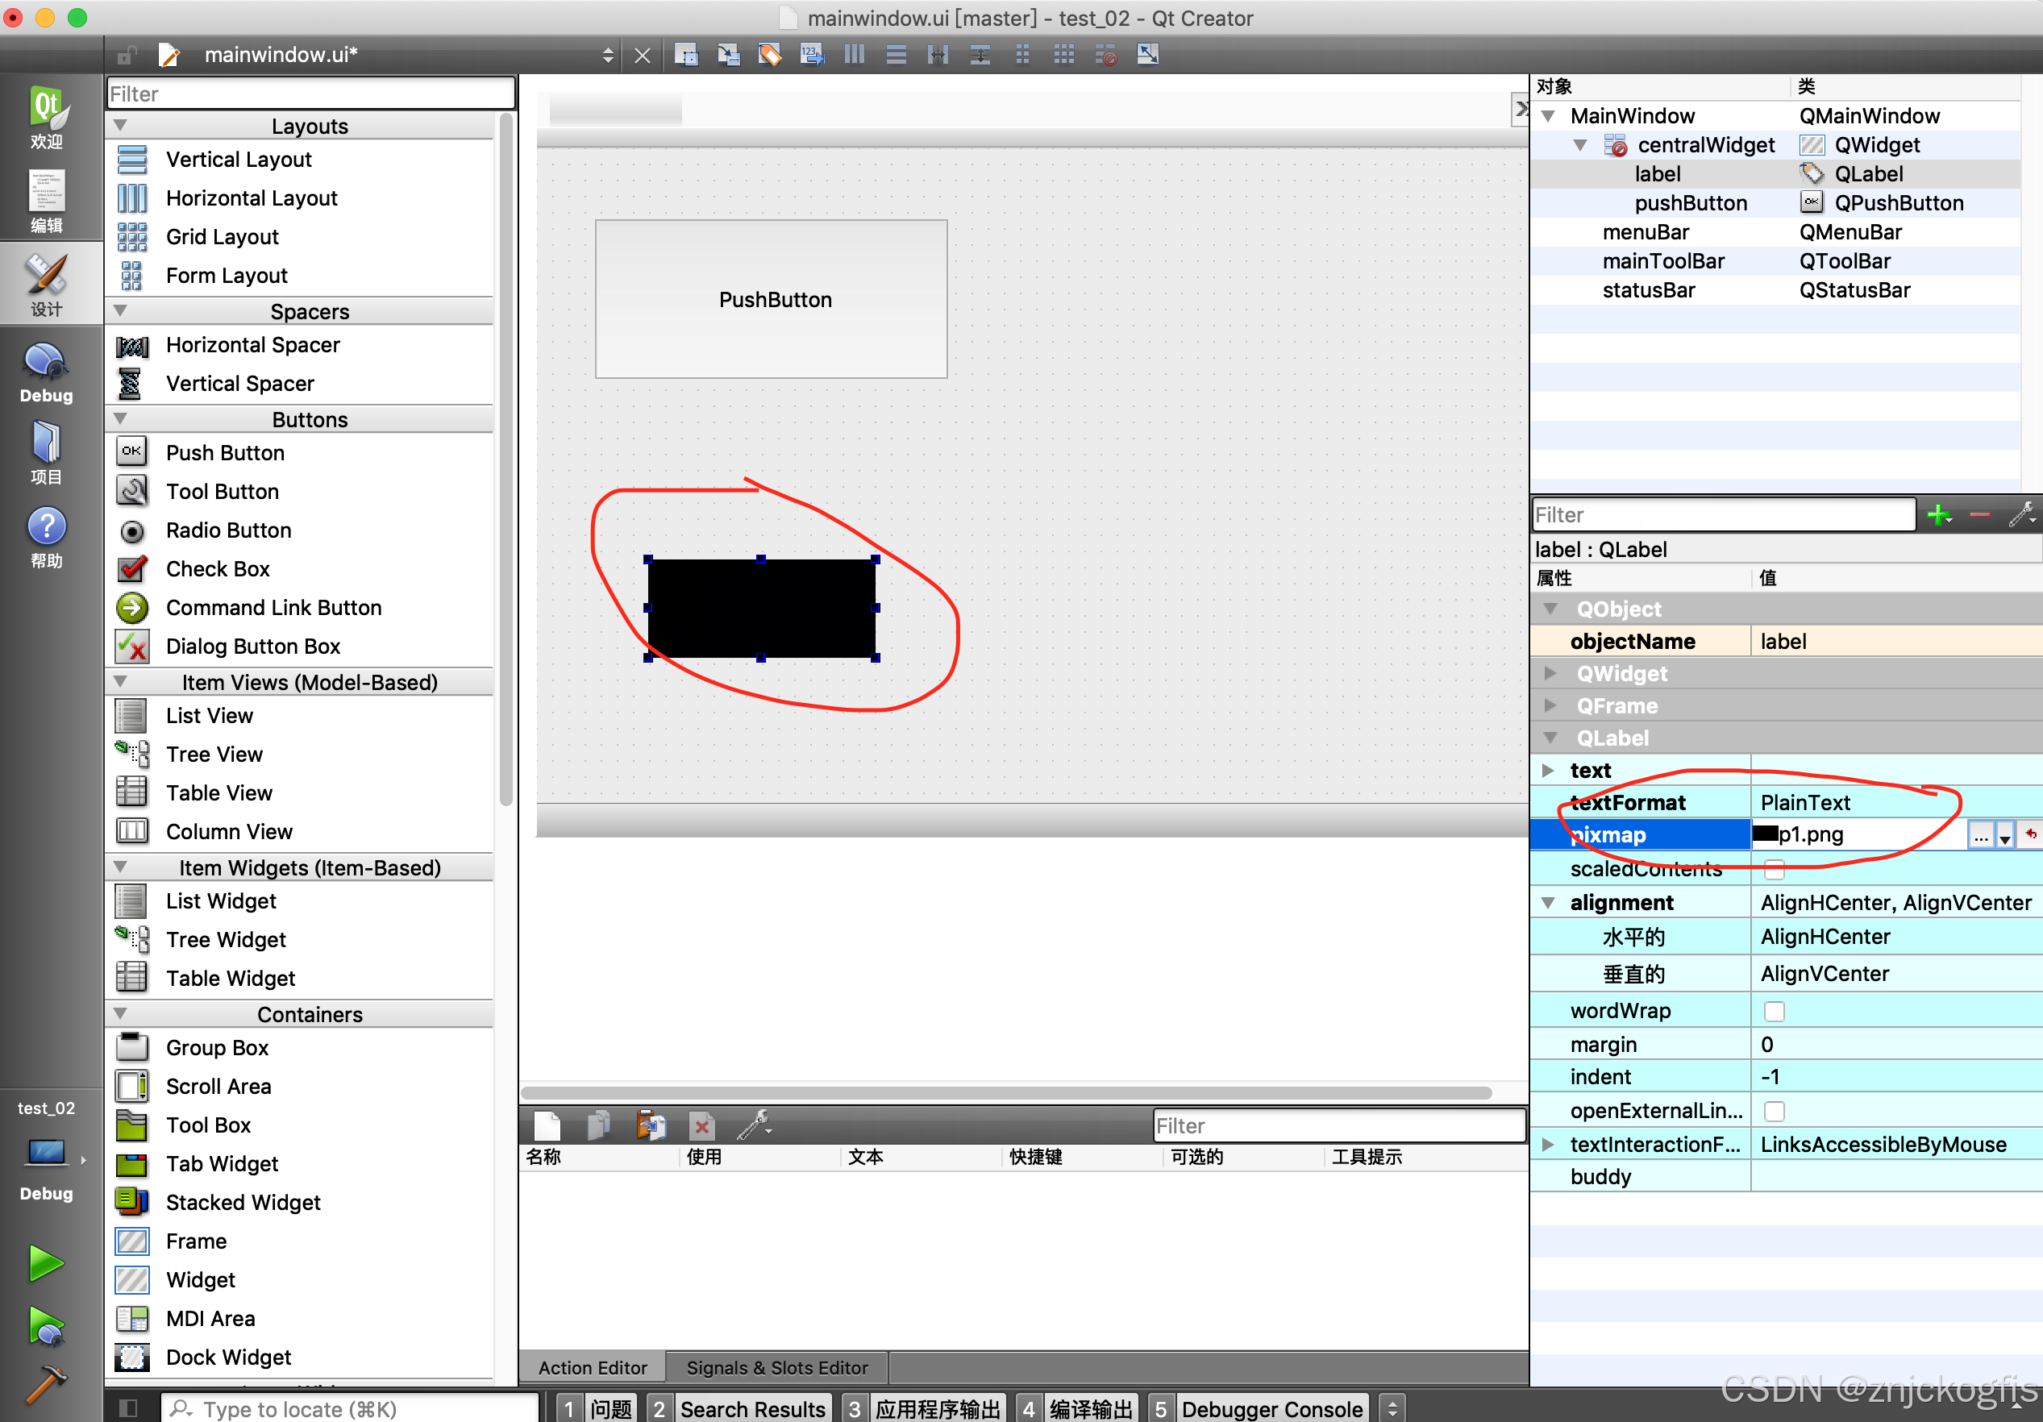
Task: Toggle the scaledContents checkbox
Action: click(1774, 869)
